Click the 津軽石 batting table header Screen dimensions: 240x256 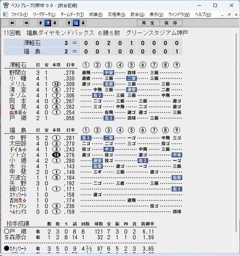click(18, 65)
